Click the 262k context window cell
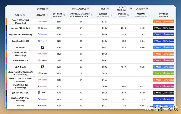181x114 pixels. tap(59, 54)
